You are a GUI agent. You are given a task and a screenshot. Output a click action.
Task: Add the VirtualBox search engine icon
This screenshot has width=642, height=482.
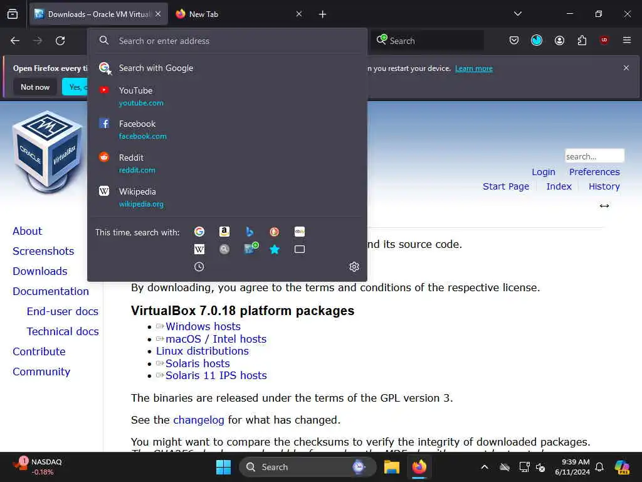coord(251,248)
